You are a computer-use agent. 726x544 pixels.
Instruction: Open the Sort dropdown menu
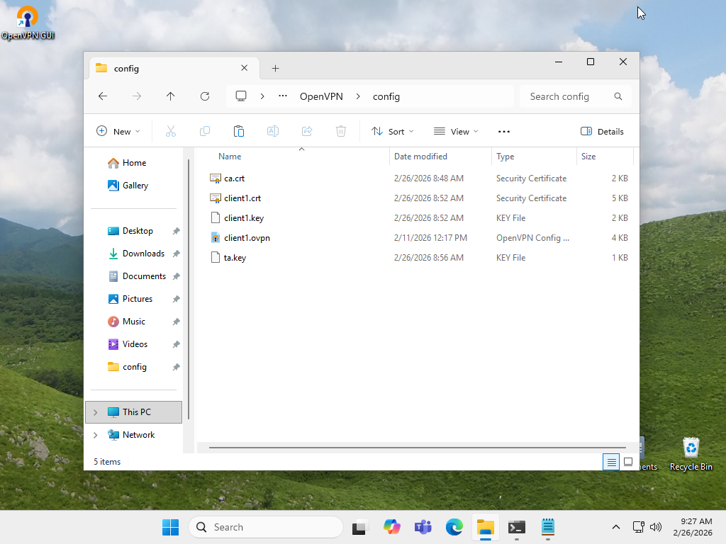tap(393, 131)
